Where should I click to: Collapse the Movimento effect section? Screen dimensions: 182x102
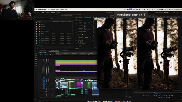(76, 21)
